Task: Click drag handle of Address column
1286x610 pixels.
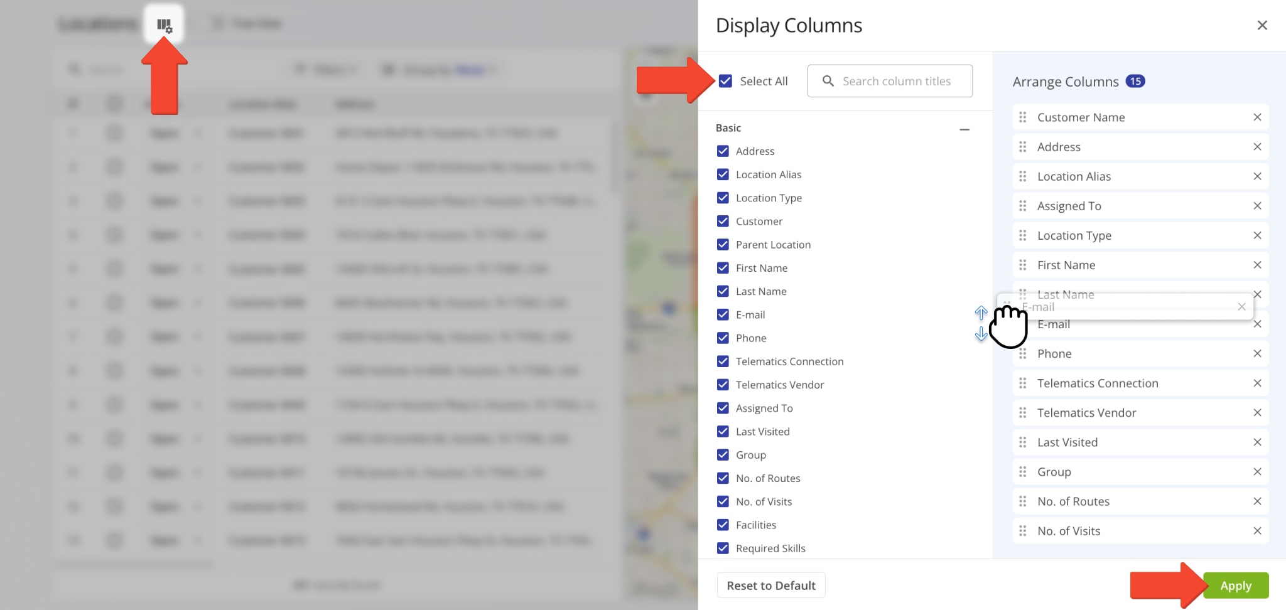Action: 1023,147
